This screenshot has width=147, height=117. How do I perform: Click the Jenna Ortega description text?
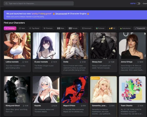point(132,68)
